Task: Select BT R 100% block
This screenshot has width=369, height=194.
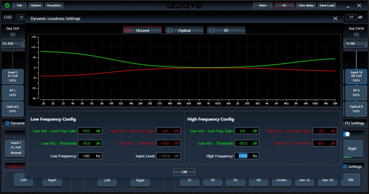Action: tap(356, 93)
